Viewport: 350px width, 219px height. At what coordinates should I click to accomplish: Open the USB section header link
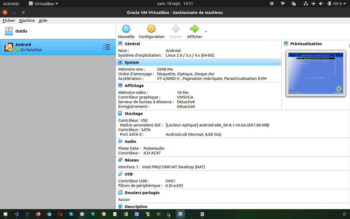point(129,174)
